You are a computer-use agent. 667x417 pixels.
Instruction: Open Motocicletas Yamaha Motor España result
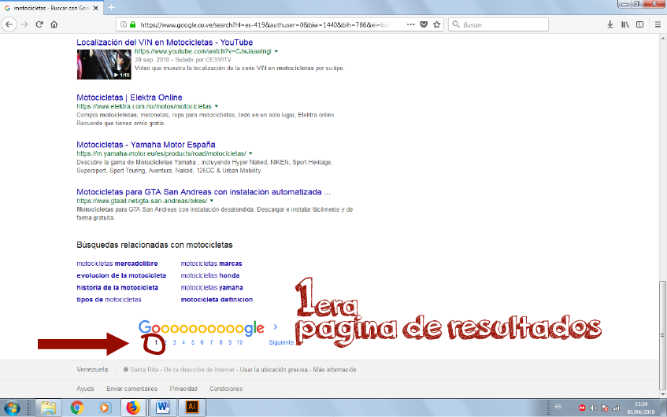tap(146, 145)
